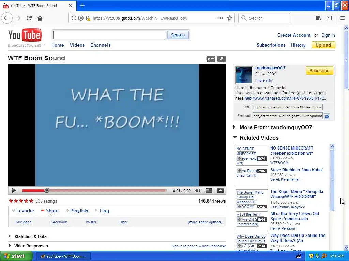
Task: Bookmark this page with star icon
Action: (x=230, y=18)
